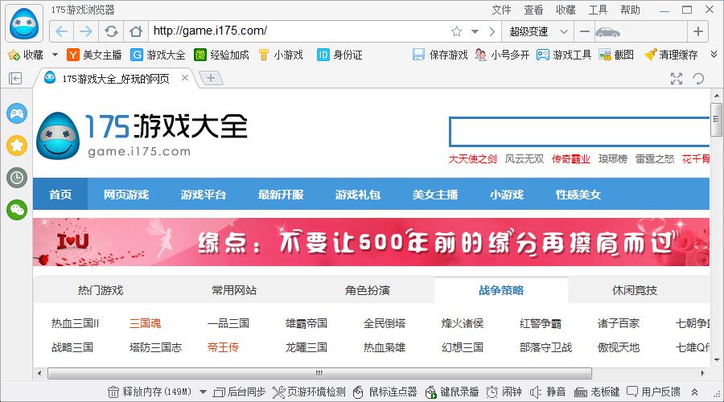Switch to 角色扮演 tab
The image size is (724, 402).
(x=368, y=290)
